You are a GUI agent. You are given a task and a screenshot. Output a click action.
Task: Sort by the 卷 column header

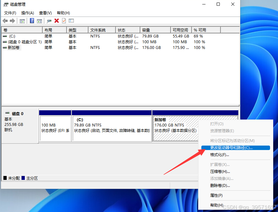22,30
